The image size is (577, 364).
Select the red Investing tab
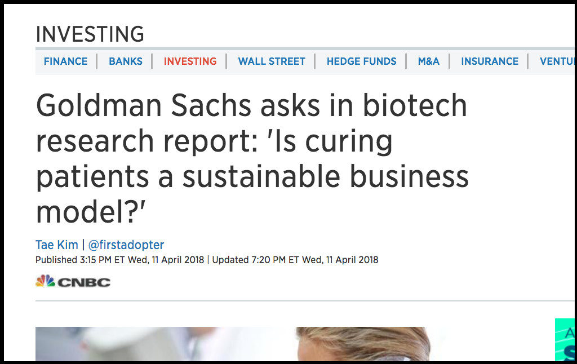[x=190, y=61]
